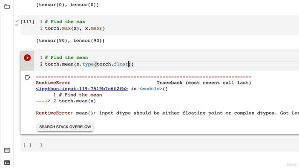Click the SEARCH STACK OVERFLOW button
Image resolution: width=299 pixels, height=168 pixels.
65,127
